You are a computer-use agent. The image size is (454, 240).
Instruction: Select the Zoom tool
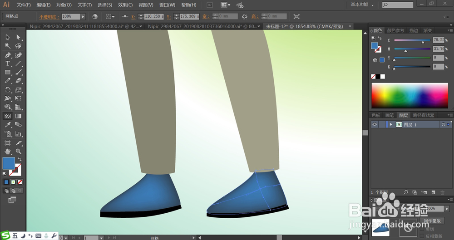18,151
